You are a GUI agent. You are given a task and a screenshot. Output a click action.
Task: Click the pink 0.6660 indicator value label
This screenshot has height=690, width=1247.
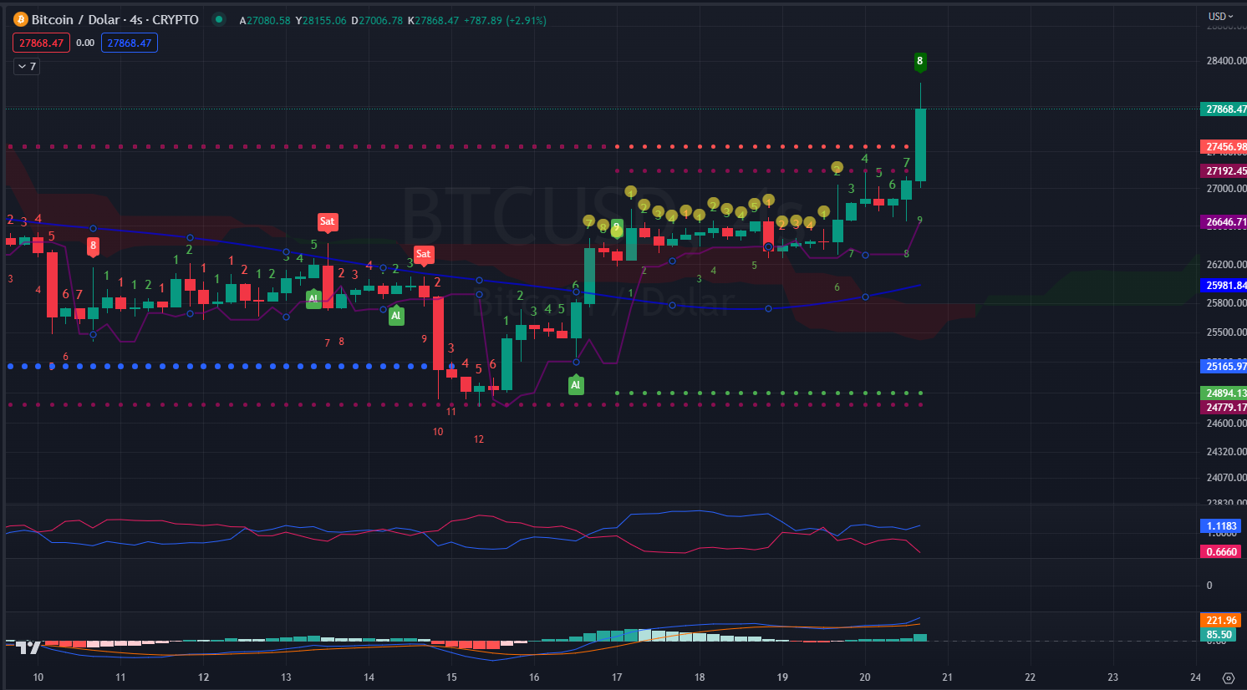click(x=1221, y=551)
